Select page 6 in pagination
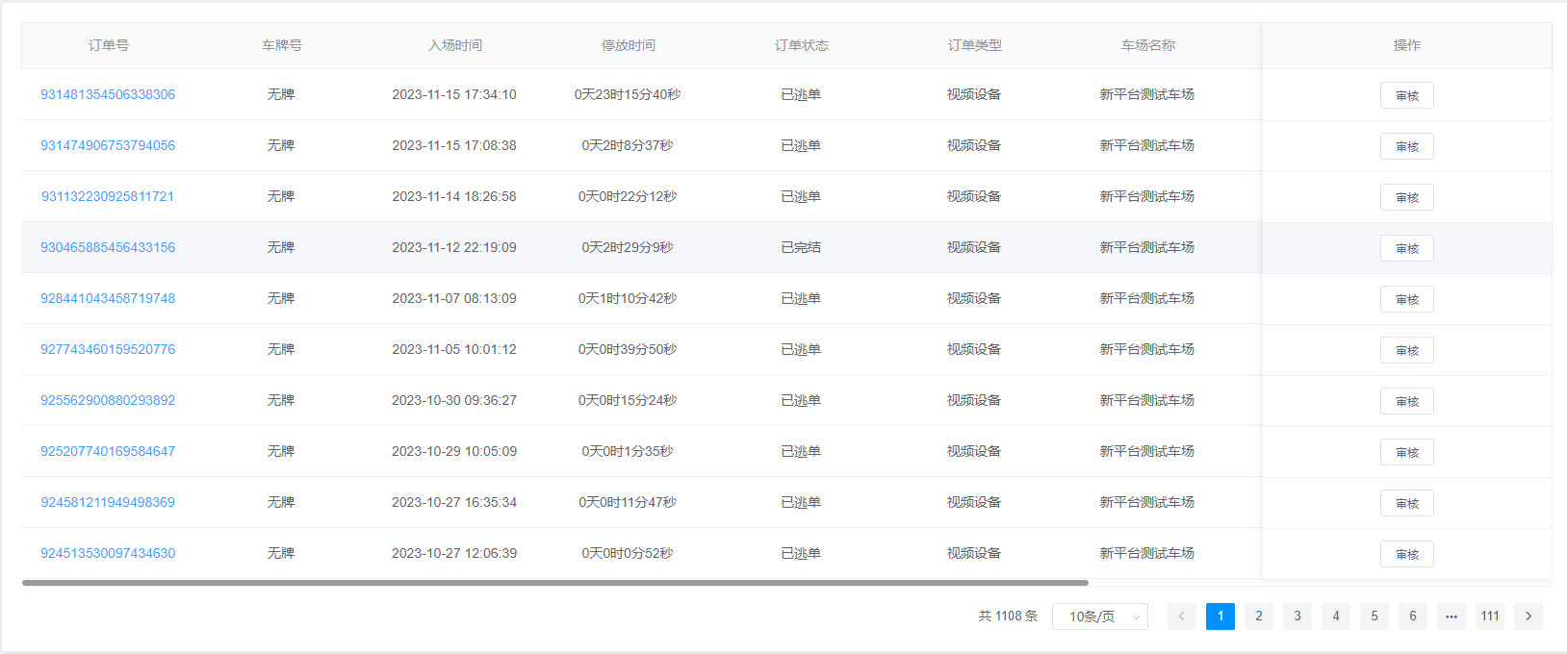This screenshot has height=654, width=1567. 1412,616
